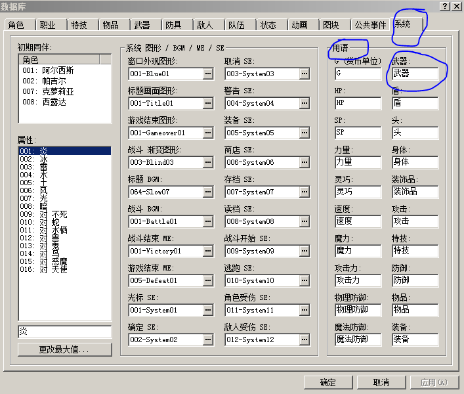Open browse button for 战斗结束 ME 001-Victory01

click(208, 251)
